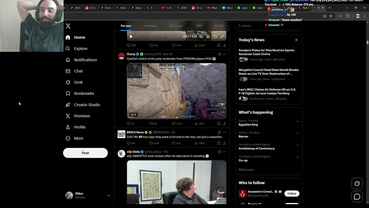This screenshot has width=369, height=208.
Task: Open more options on BRICS News post
Action: coord(225,132)
